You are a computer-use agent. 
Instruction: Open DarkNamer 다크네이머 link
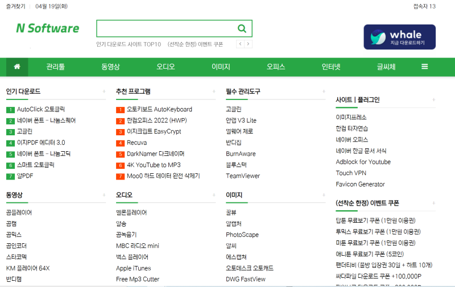(155, 153)
